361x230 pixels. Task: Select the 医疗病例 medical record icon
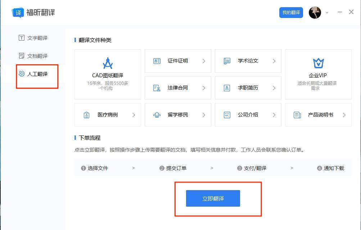pyautogui.click(x=86, y=115)
